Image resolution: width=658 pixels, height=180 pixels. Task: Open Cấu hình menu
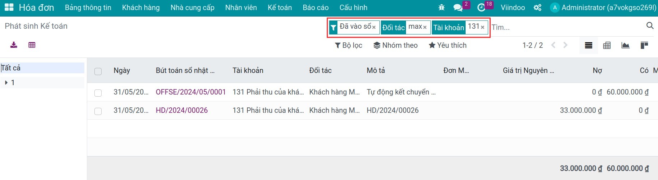coord(353,7)
